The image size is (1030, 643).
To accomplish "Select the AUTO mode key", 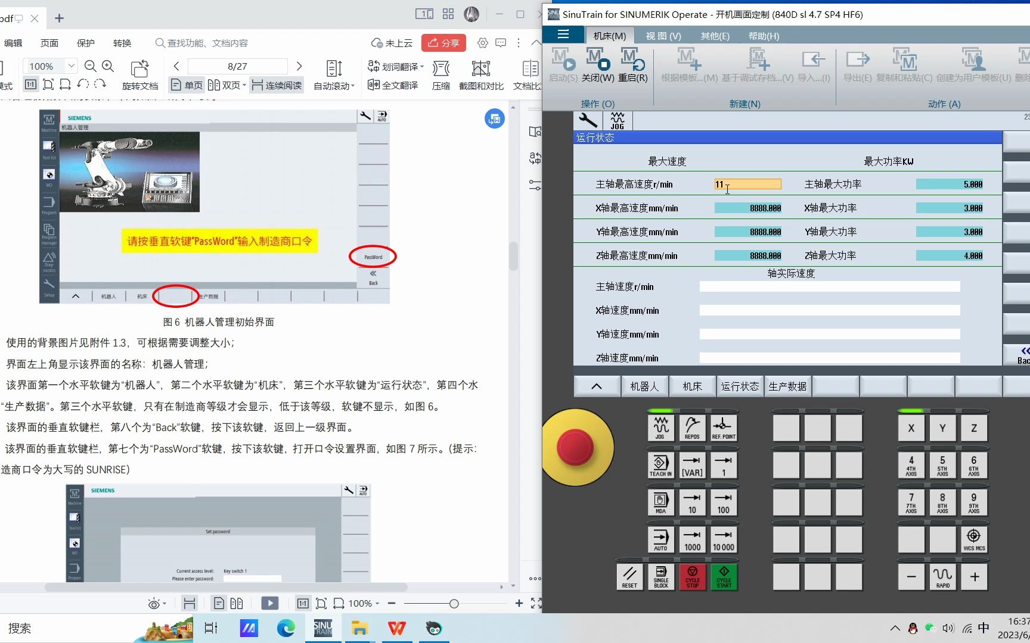I will (660, 539).
